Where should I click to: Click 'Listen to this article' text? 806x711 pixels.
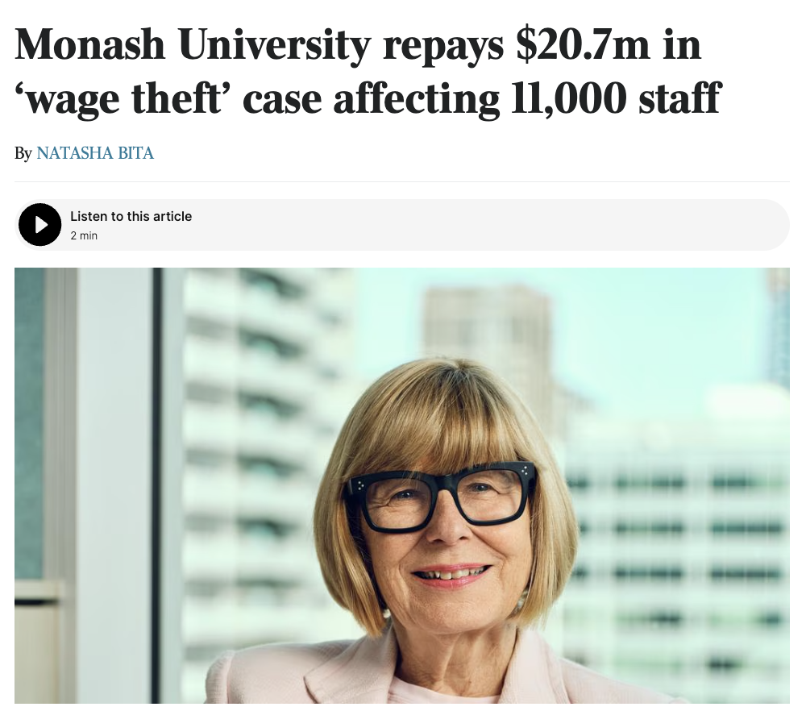[131, 216]
